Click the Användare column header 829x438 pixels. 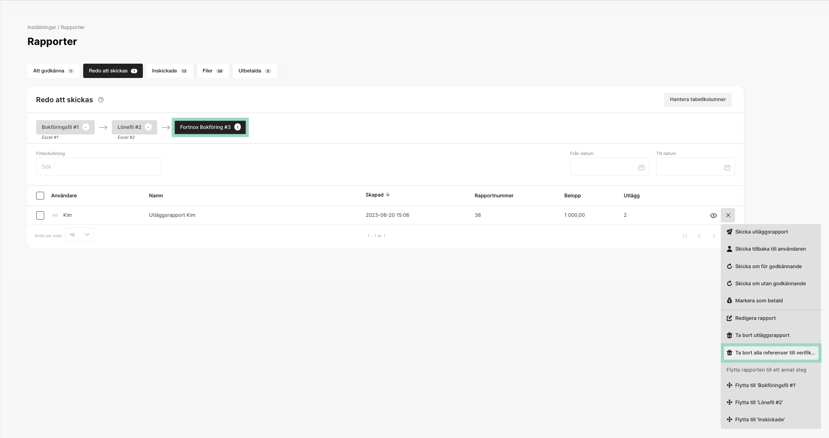click(64, 196)
